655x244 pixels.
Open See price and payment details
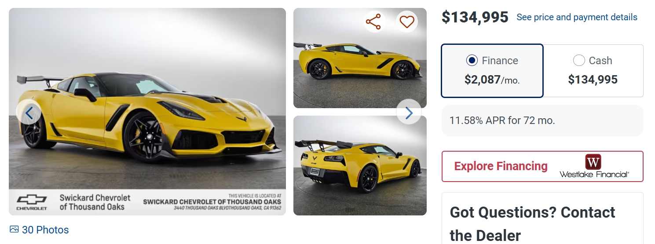click(577, 17)
